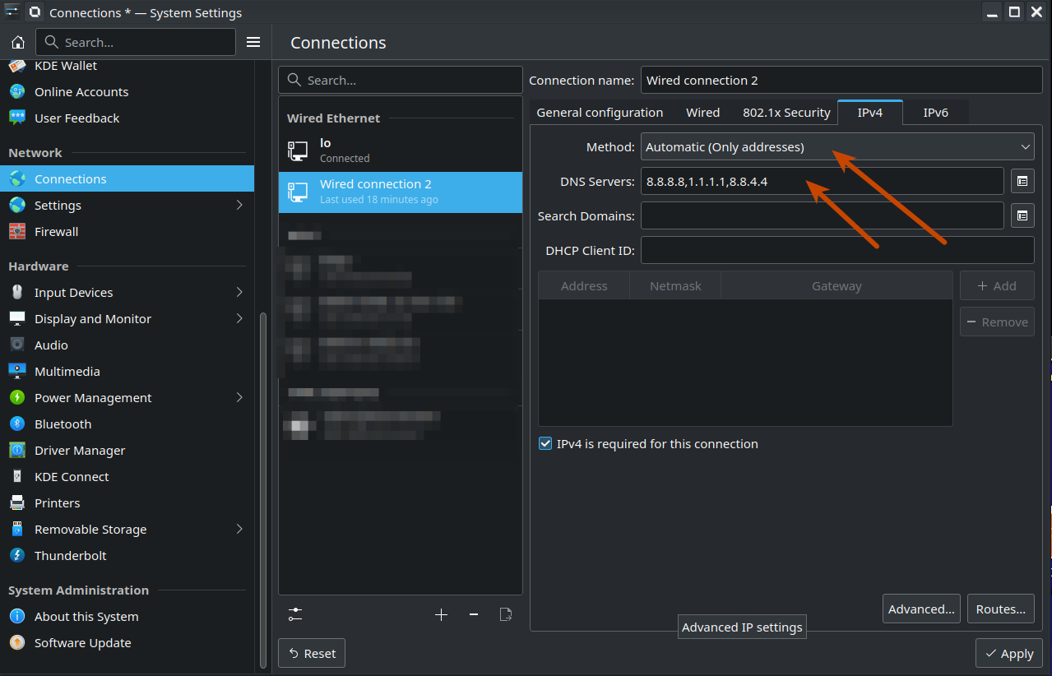Viewport: 1052px width, 676px height.
Task: Click the Remove address button
Action: [997, 322]
